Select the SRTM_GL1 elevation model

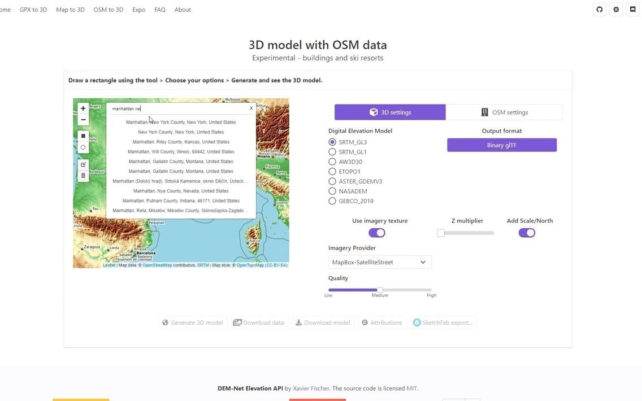pyautogui.click(x=332, y=151)
